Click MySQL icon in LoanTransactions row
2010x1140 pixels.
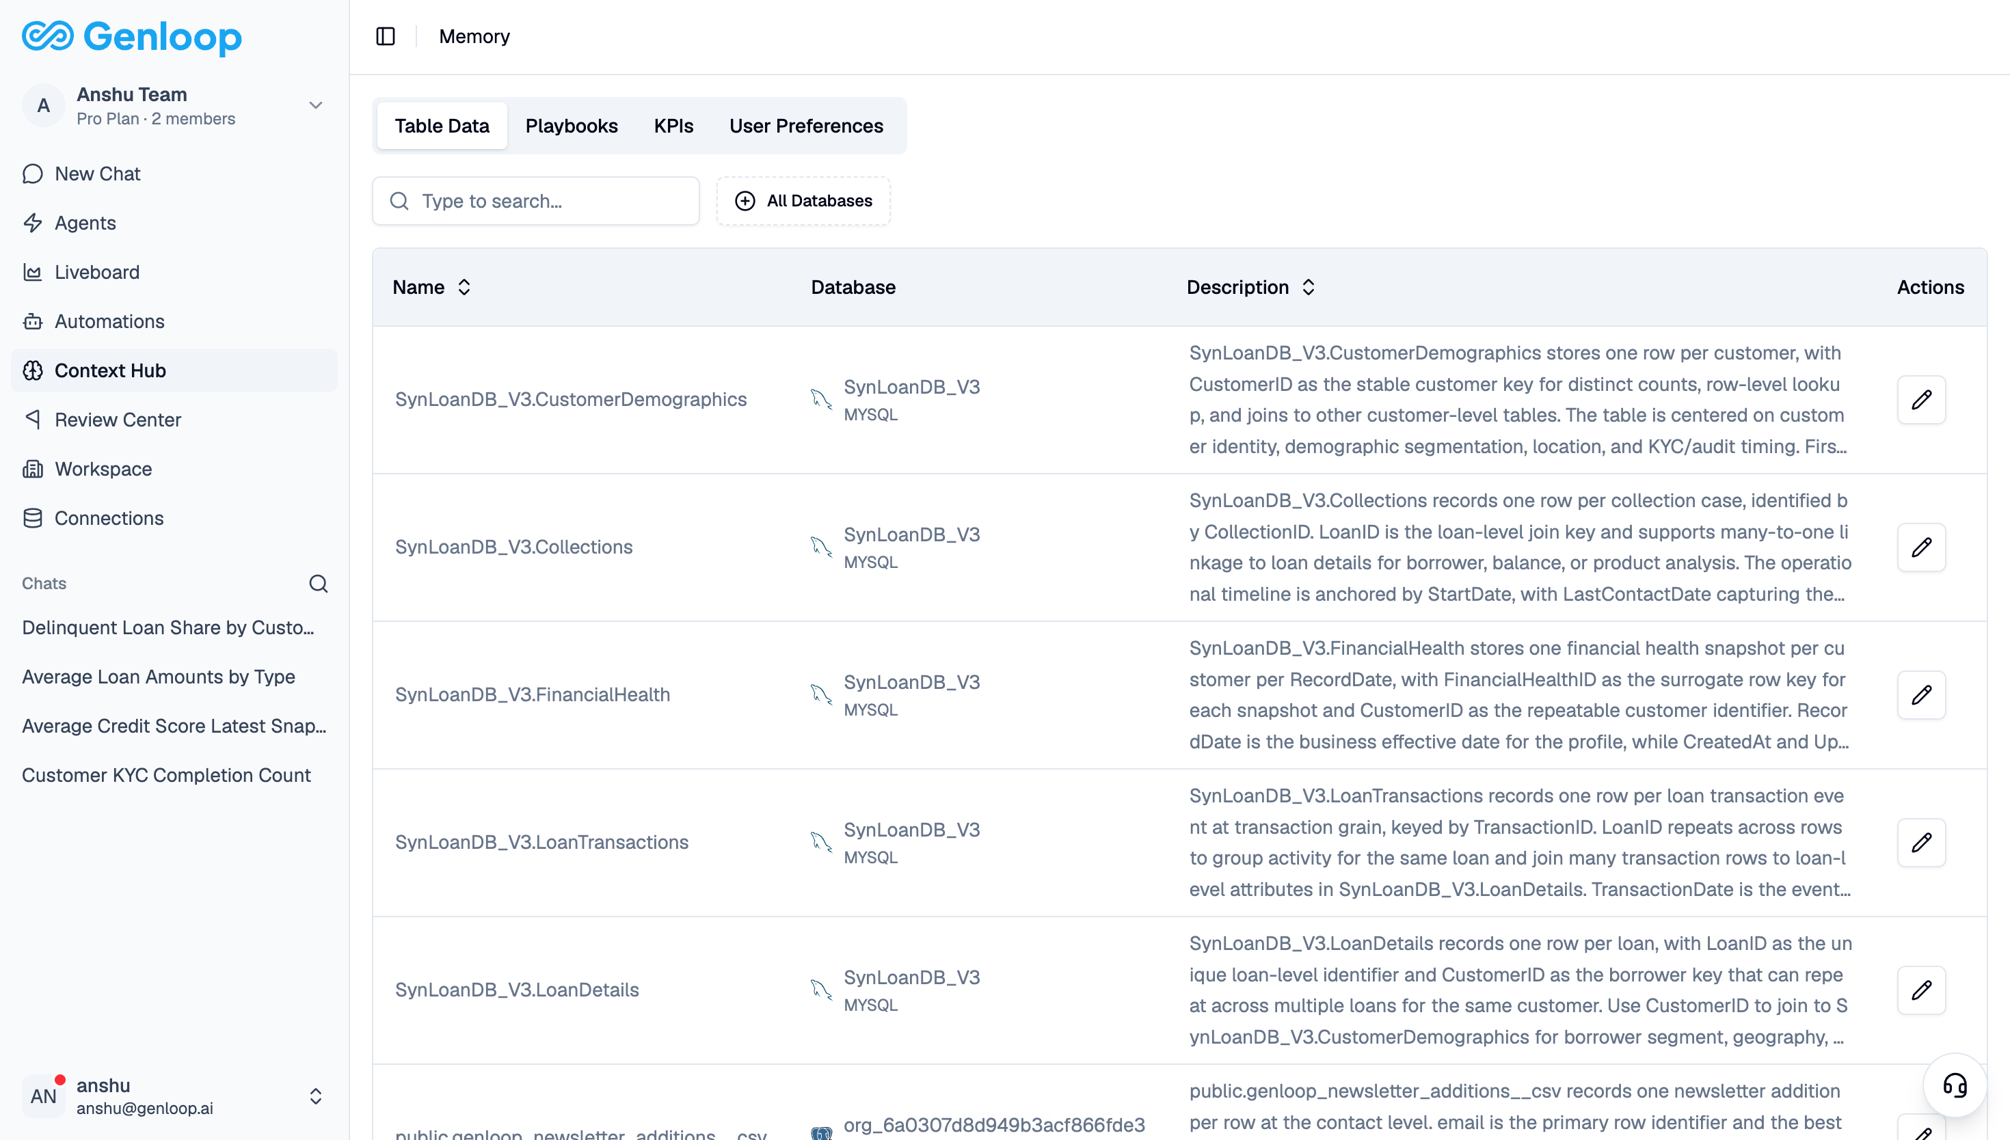coord(820,843)
